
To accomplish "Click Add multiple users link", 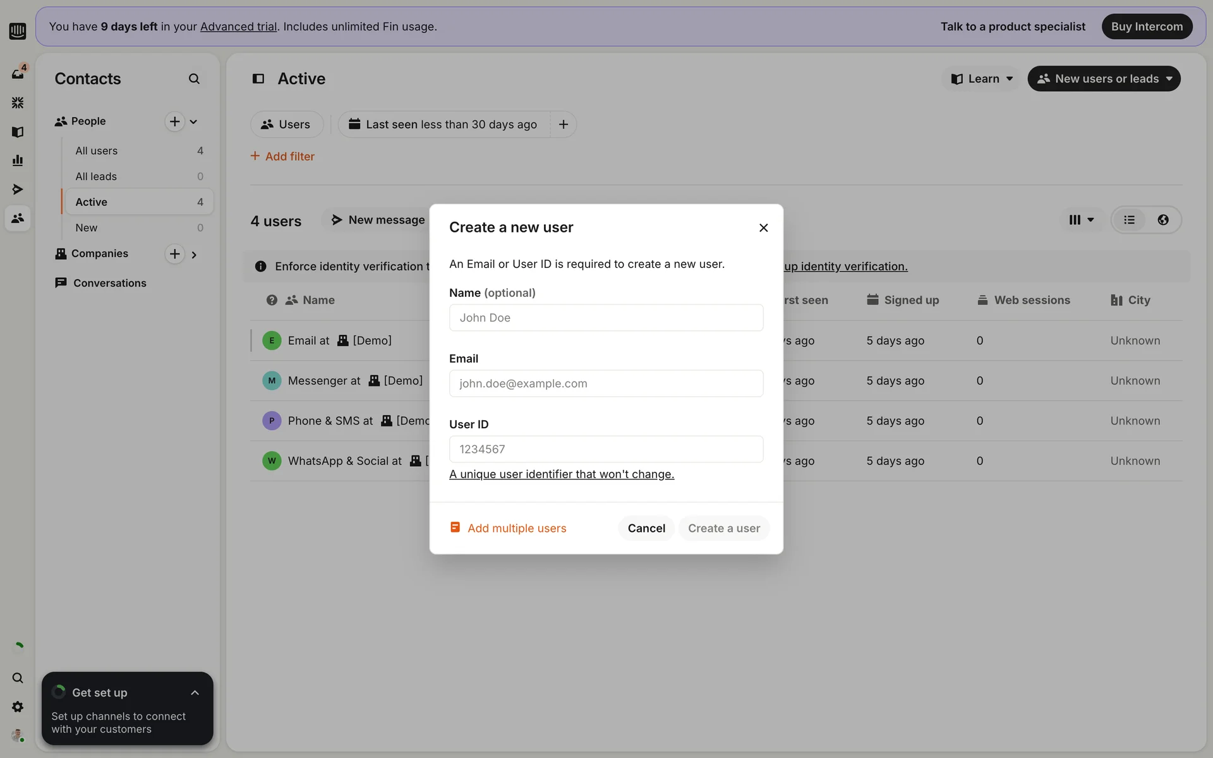I will (516, 528).
